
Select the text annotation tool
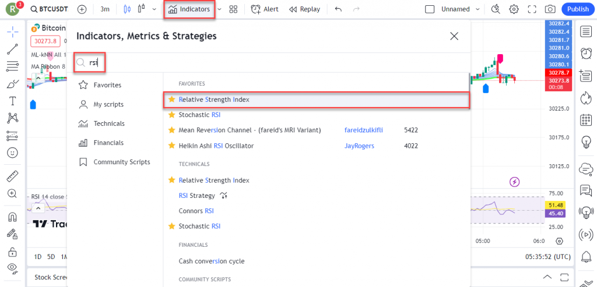13,101
